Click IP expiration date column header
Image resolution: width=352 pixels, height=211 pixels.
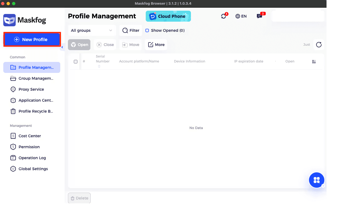pos(249,61)
